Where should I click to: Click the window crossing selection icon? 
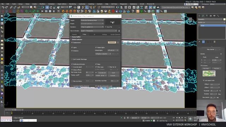pos(43,7)
